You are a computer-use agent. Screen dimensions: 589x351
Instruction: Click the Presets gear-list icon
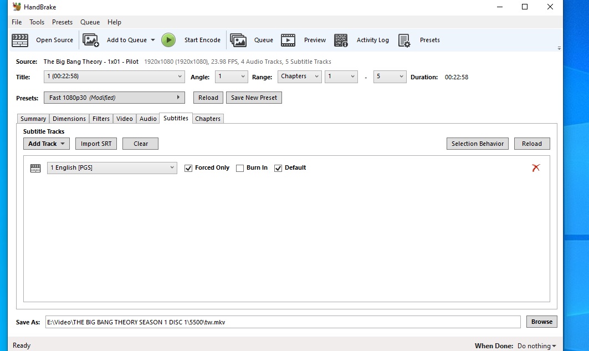click(404, 40)
